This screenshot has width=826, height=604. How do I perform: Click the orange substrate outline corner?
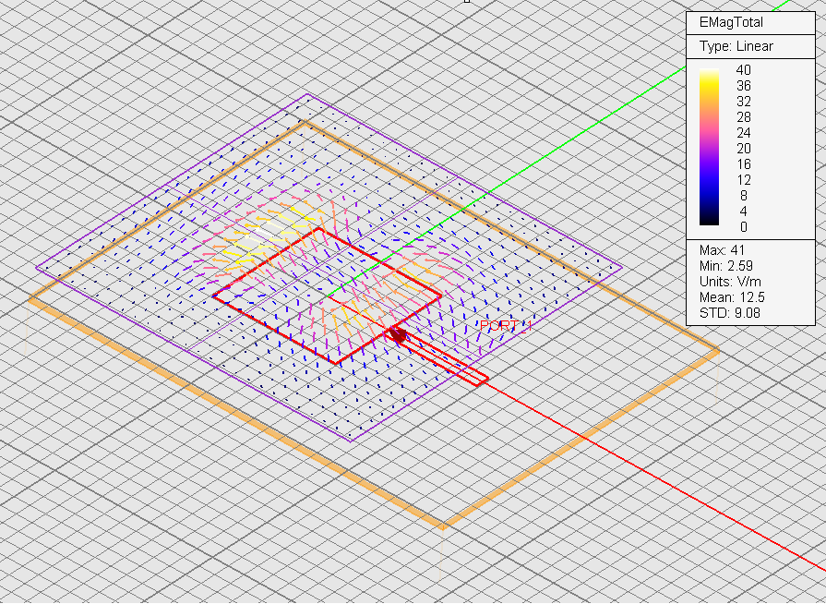pyautogui.click(x=444, y=527)
